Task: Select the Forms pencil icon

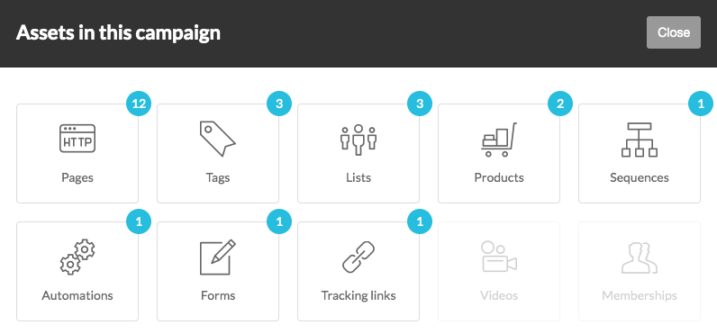Action: pyautogui.click(x=218, y=257)
